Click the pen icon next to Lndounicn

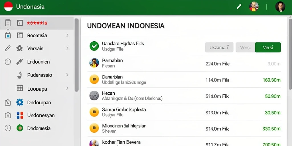coord(20,62)
